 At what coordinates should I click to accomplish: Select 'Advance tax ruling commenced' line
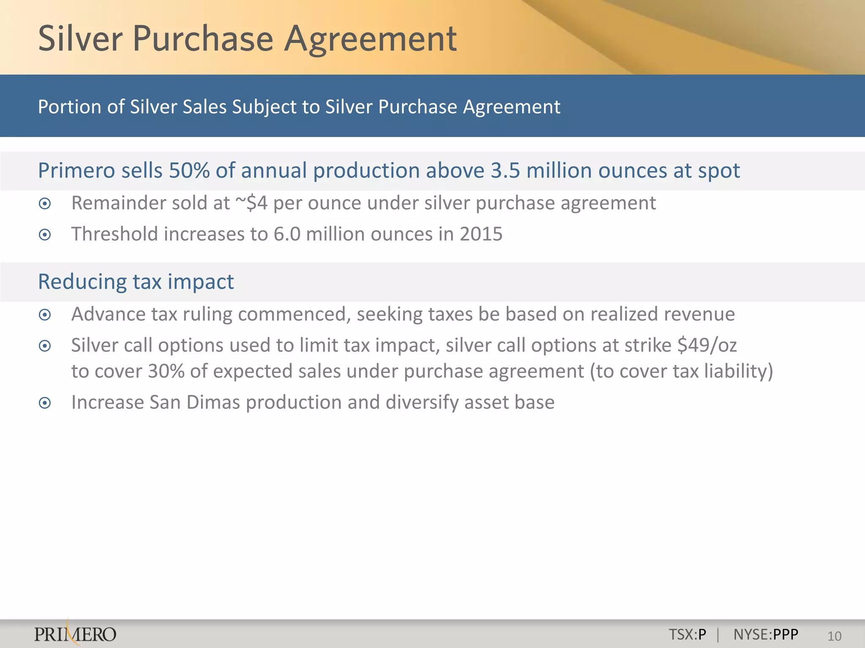pos(403,314)
